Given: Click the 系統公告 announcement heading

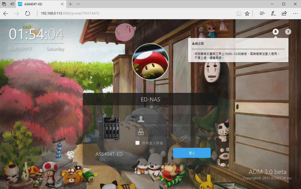Looking at the screenshot, I should 198,44.
